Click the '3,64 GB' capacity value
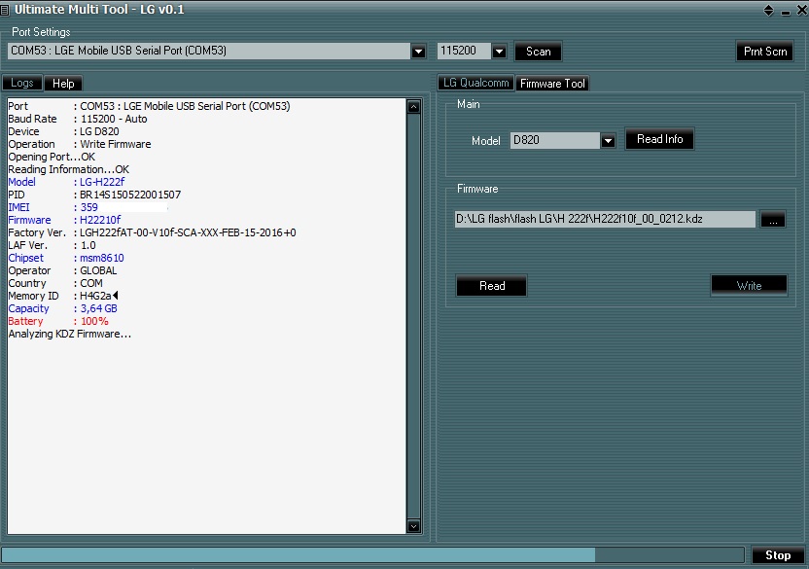809x569 pixels. 98,308
